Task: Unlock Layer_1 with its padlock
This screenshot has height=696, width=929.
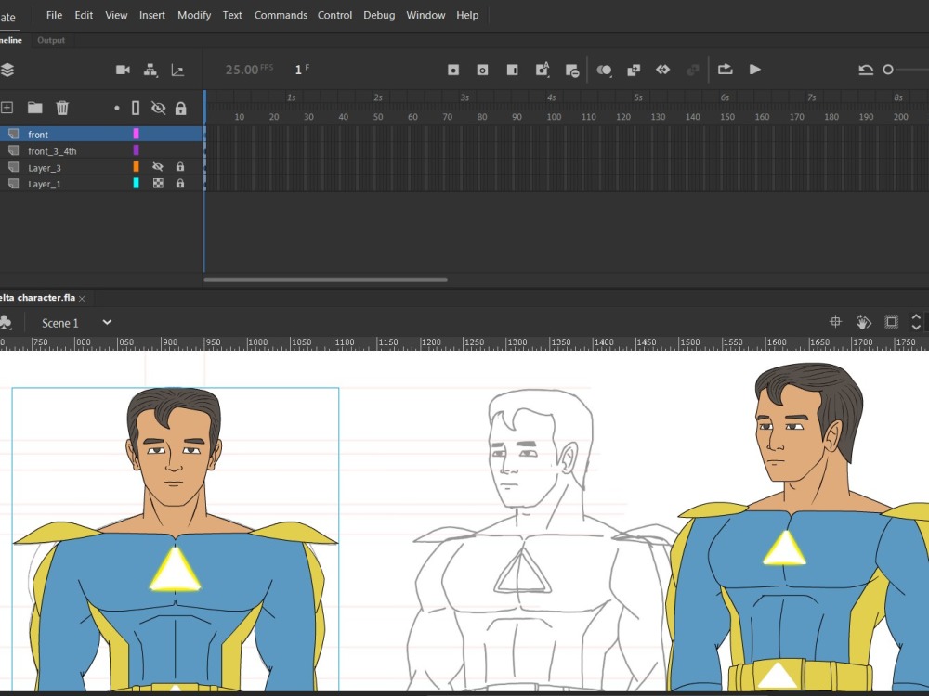Action: [x=180, y=184]
